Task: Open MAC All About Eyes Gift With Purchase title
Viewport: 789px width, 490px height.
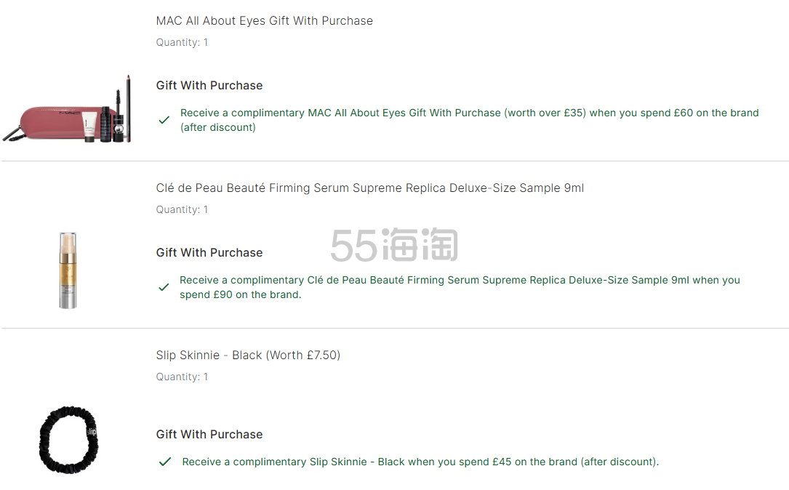Action: (264, 21)
